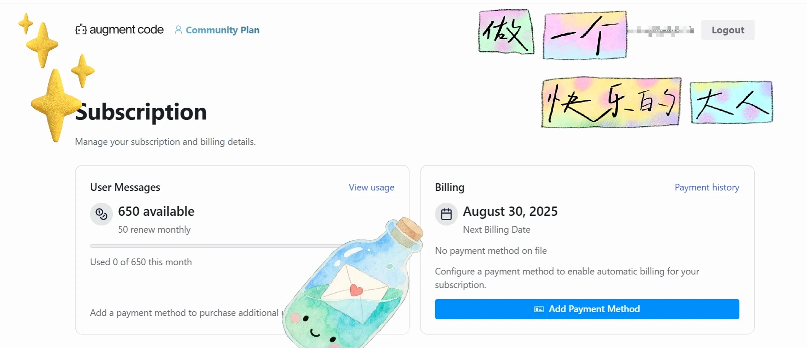807x348 pixels.
Task: Click the Augment Code bracket logo icon
Action: pyautogui.click(x=81, y=30)
